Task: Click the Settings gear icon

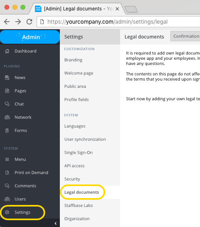Action: (7, 212)
